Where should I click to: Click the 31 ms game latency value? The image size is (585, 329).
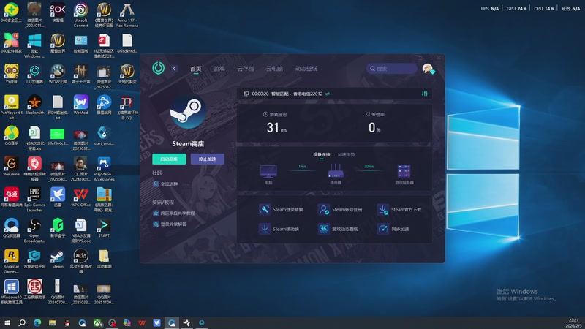[x=276, y=127]
